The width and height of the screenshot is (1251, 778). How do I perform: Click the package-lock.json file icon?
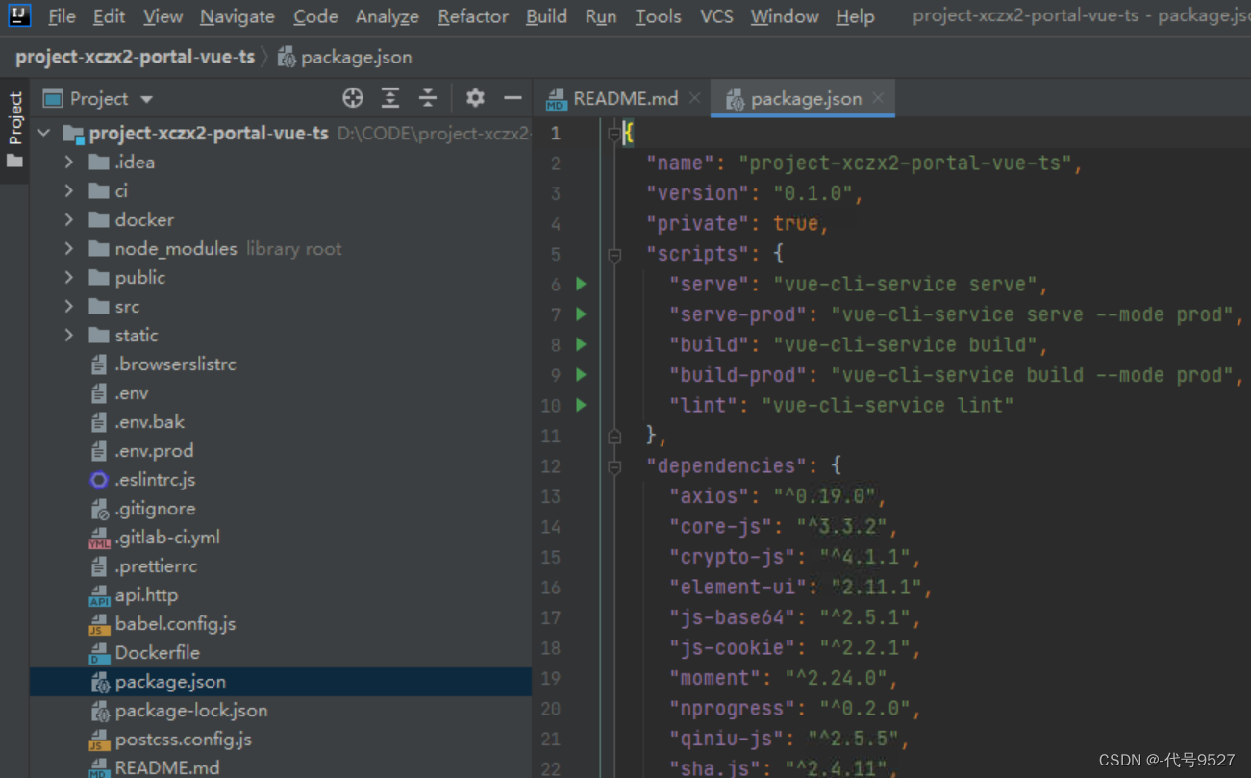click(99, 711)
